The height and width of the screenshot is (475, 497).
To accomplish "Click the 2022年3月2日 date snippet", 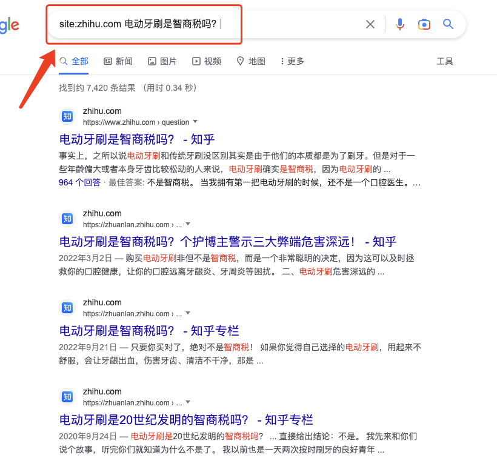I will coord(85,258).
